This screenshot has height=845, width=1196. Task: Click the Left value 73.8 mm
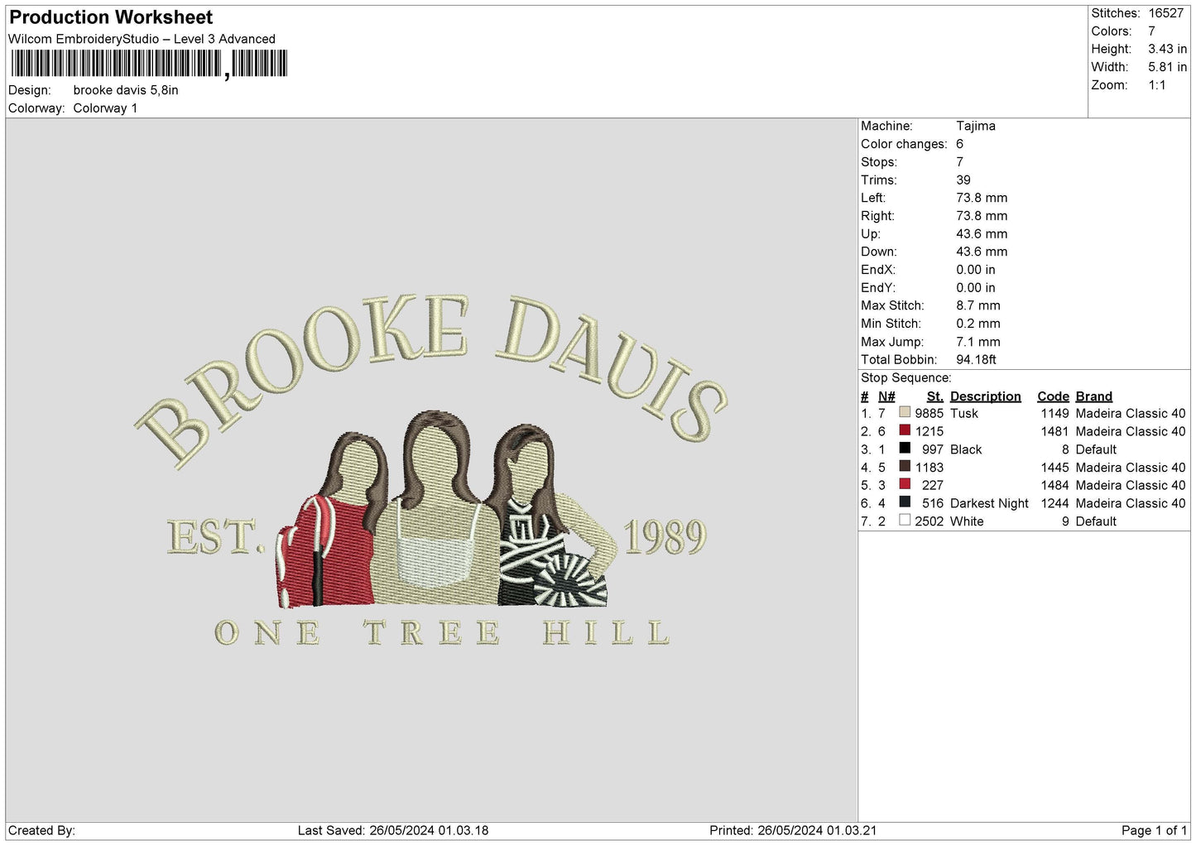coord(982,198)
